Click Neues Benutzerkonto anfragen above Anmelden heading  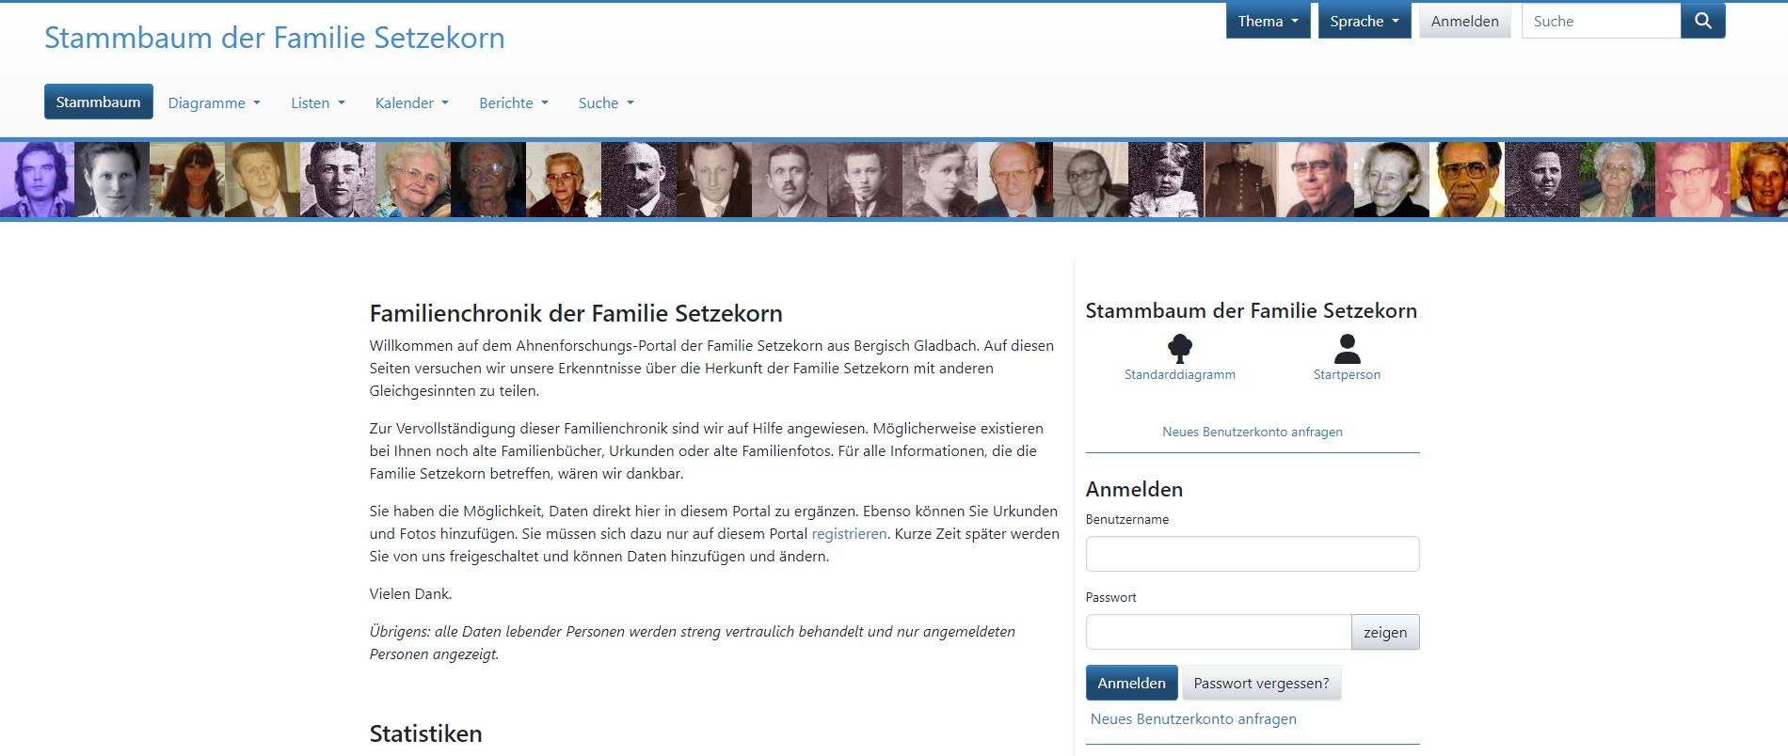(1252, 432)
